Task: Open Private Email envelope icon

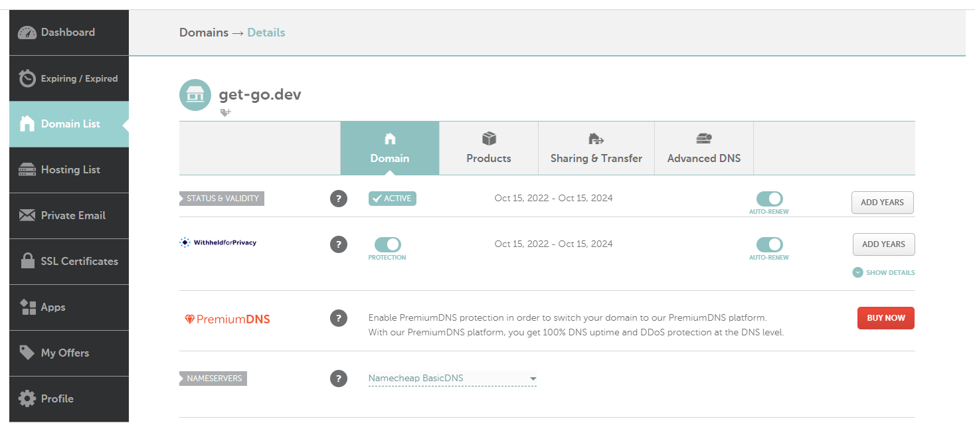Action: pos(27,216)
